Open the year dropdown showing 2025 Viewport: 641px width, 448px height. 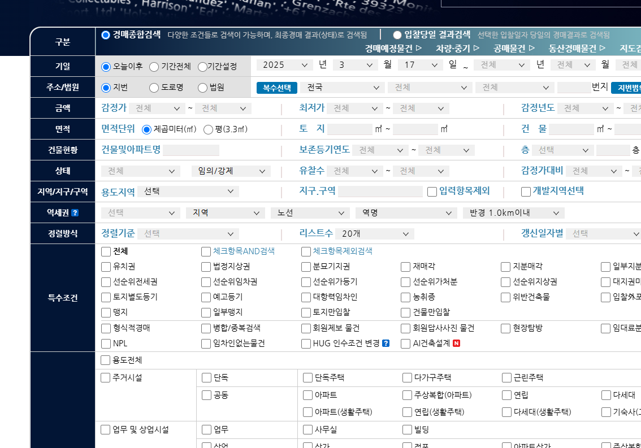pos(285,65)
